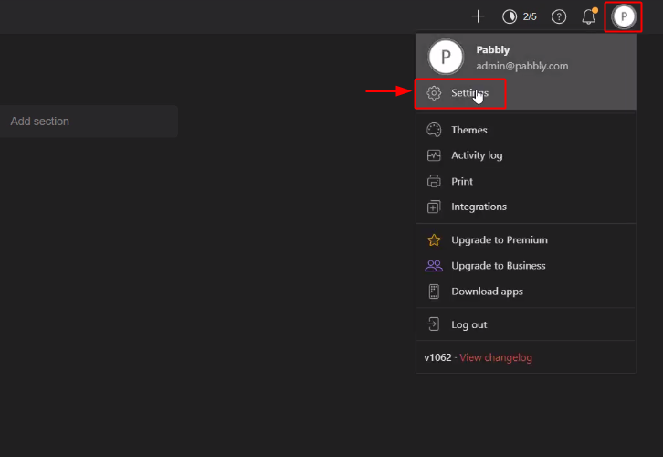663x457 pixels.
Task: Click the Integrations plus-box icon
Action: pyautogui.click(x=434, y=207)
